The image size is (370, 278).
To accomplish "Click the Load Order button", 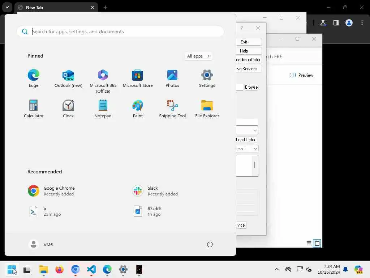I will 246,140.
